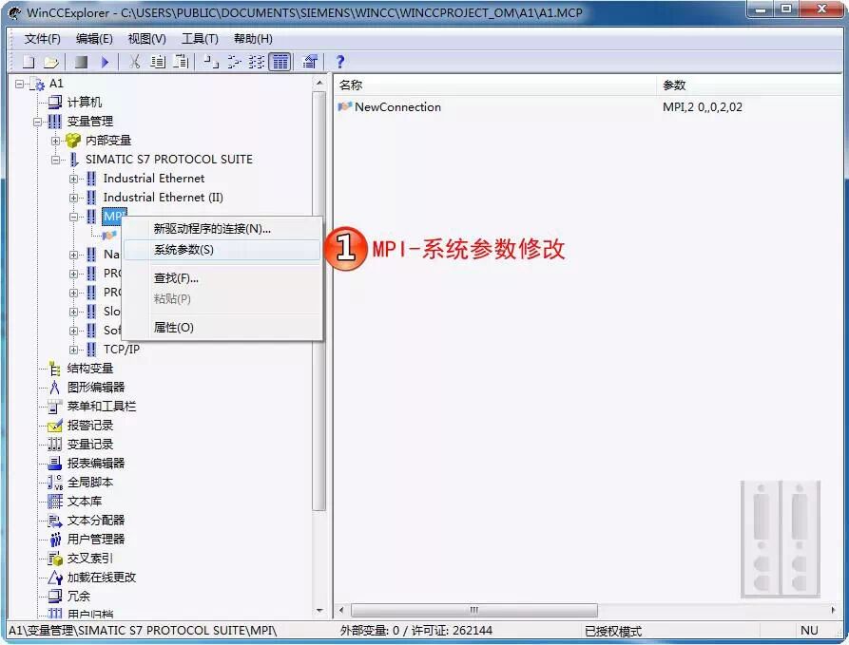Collapse the A1 project root node

pyautogui.click(x=20, y=84)
